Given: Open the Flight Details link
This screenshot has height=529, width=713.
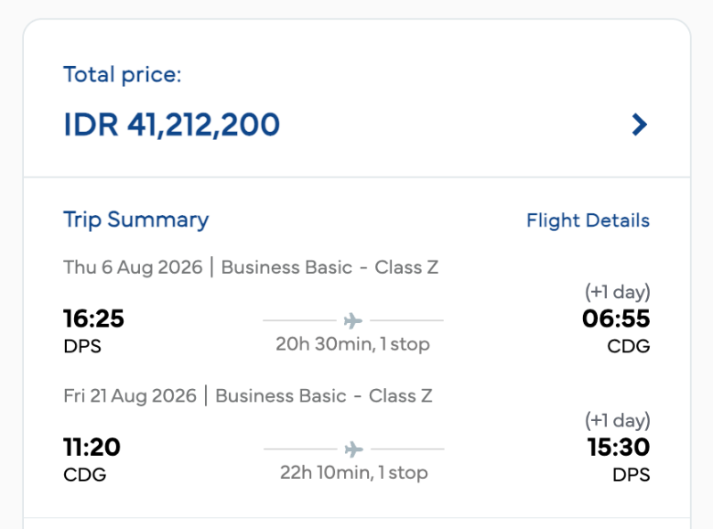Looking at the screenshot, I should pyautogui.click(x=587, y=220).
